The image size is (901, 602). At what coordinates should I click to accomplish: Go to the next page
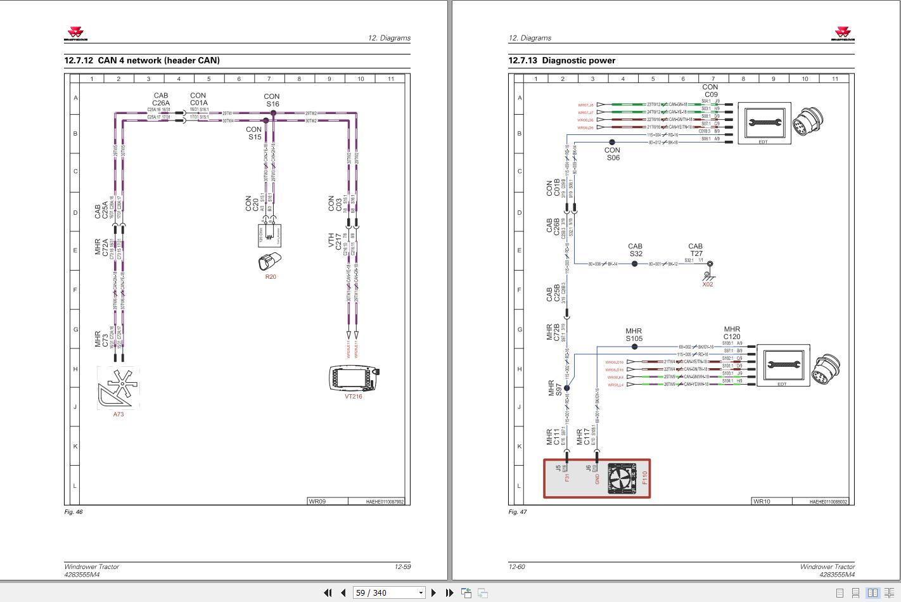coord(433,592)
